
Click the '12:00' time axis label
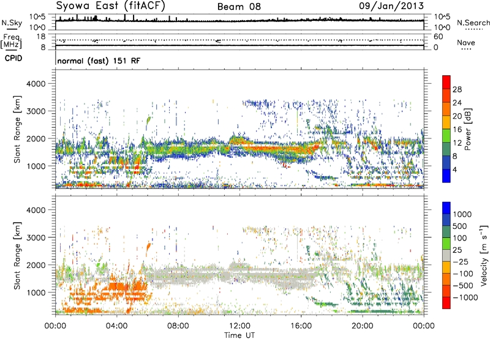point(239,326)
